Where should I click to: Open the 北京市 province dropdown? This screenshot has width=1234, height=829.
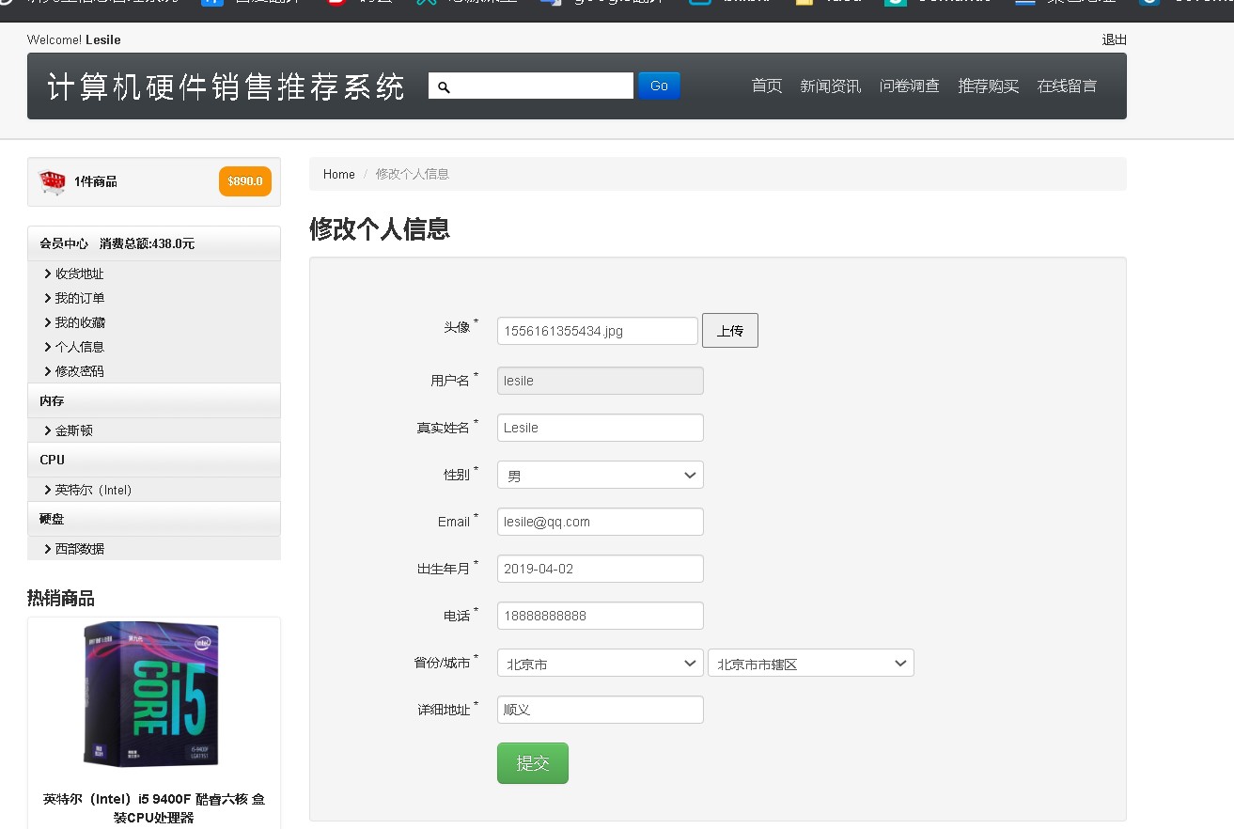600,664
